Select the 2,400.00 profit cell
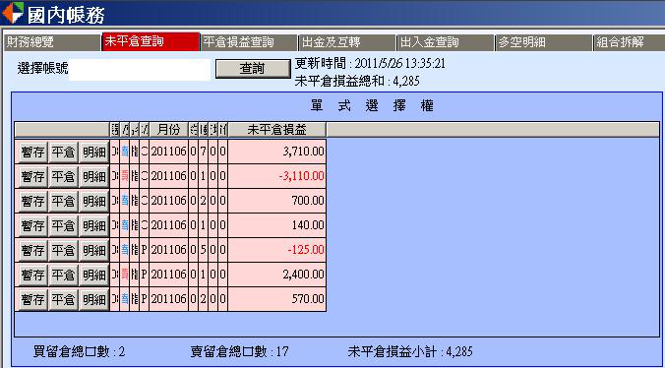The width and height of the screenshot is (665, 368). click(x=277, y=275)
